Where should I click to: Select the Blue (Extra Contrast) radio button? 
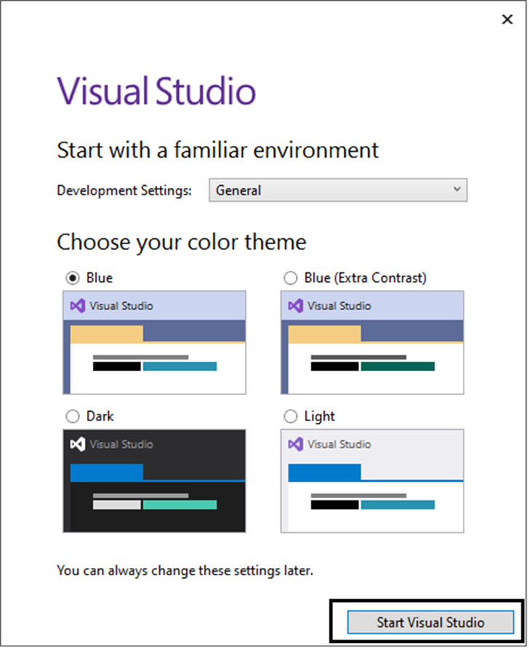pos(291,278)
